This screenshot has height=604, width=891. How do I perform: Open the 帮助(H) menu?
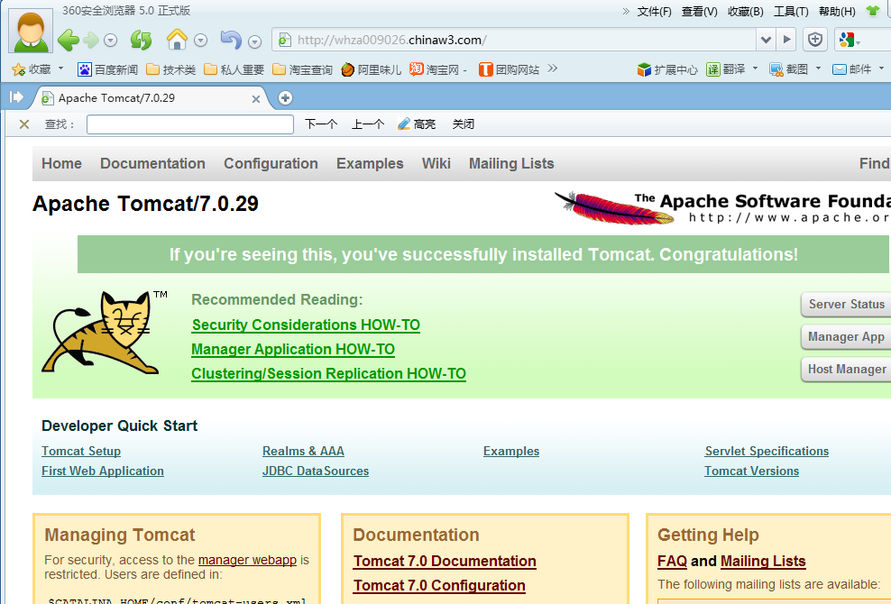pyautogui.click(x=837, y=12)
